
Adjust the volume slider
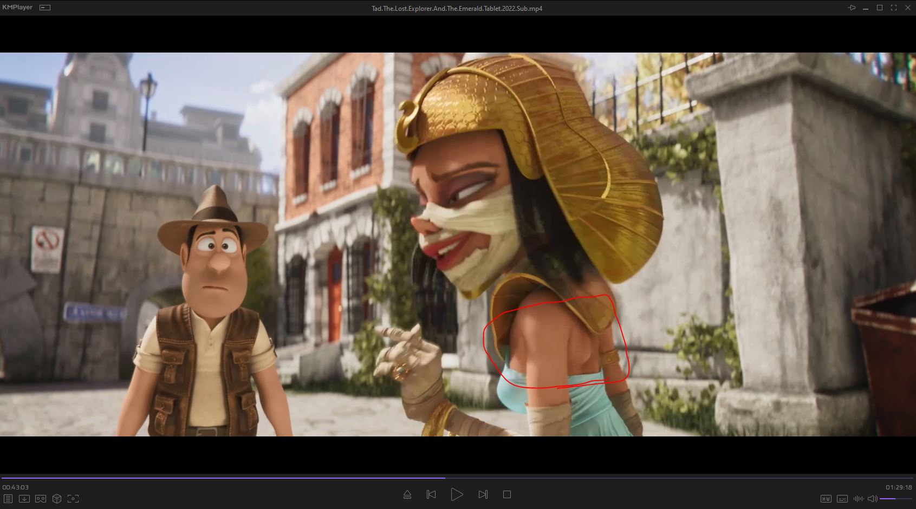point(895,499)
